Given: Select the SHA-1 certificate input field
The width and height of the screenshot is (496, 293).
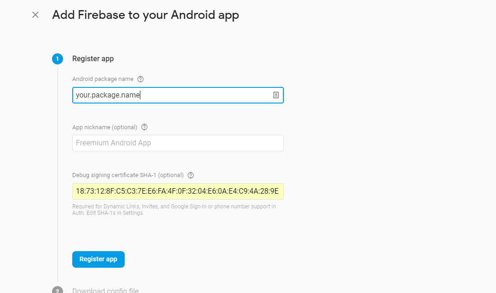Looking at the screenshot, I should click(x=178, y=191).
